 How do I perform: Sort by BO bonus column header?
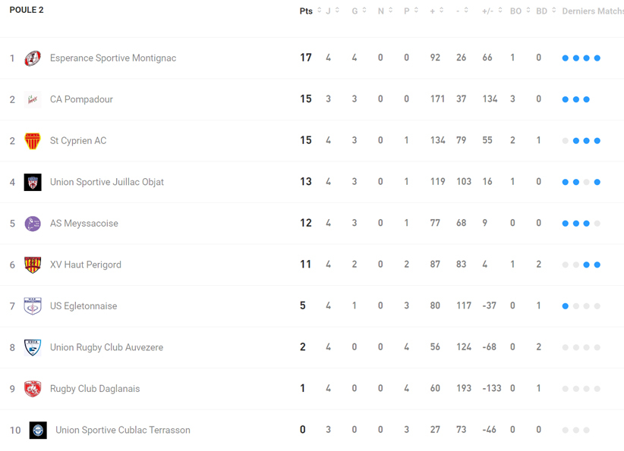point(516,11)
